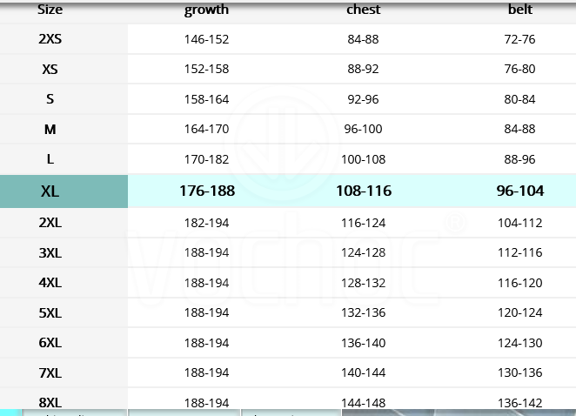Click the 5XL size label
This screenshot has height=416, width=576.
[x=50, y=313]
